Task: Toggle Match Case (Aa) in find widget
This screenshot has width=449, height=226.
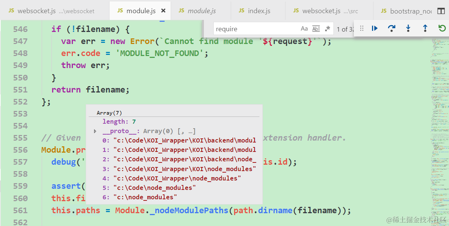Action: pyautogui.click(x=304, y=29)
